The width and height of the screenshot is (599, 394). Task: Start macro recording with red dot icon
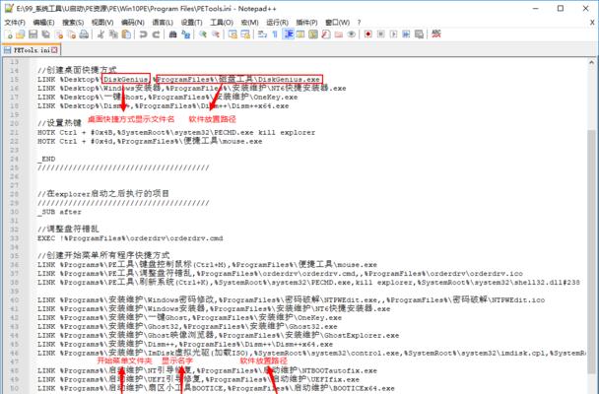pyautogui.click(x=367, y=34)
